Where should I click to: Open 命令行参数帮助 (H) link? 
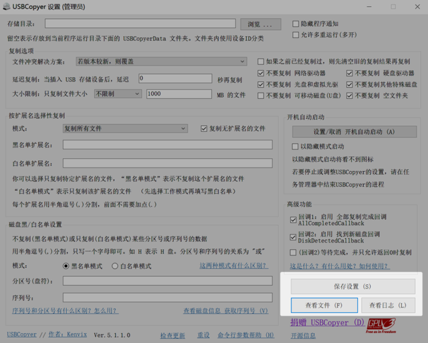[x=246, y=336]
